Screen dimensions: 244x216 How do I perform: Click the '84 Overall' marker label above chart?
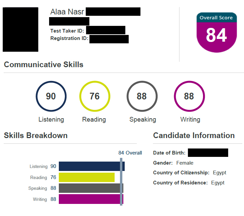(130, 153)
